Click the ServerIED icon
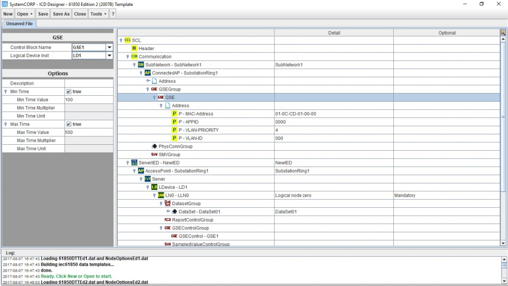 coord(134,163)
